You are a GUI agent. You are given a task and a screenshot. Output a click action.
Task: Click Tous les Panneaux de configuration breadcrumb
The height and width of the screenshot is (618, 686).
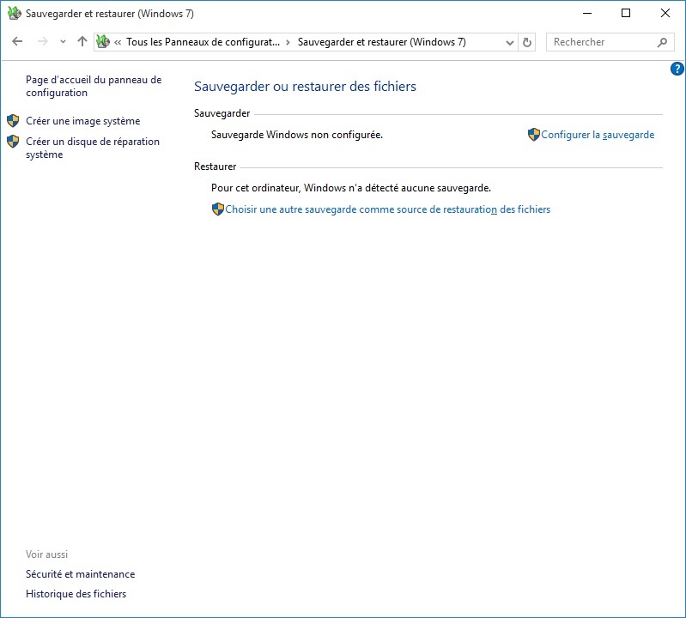coord(203,42)
